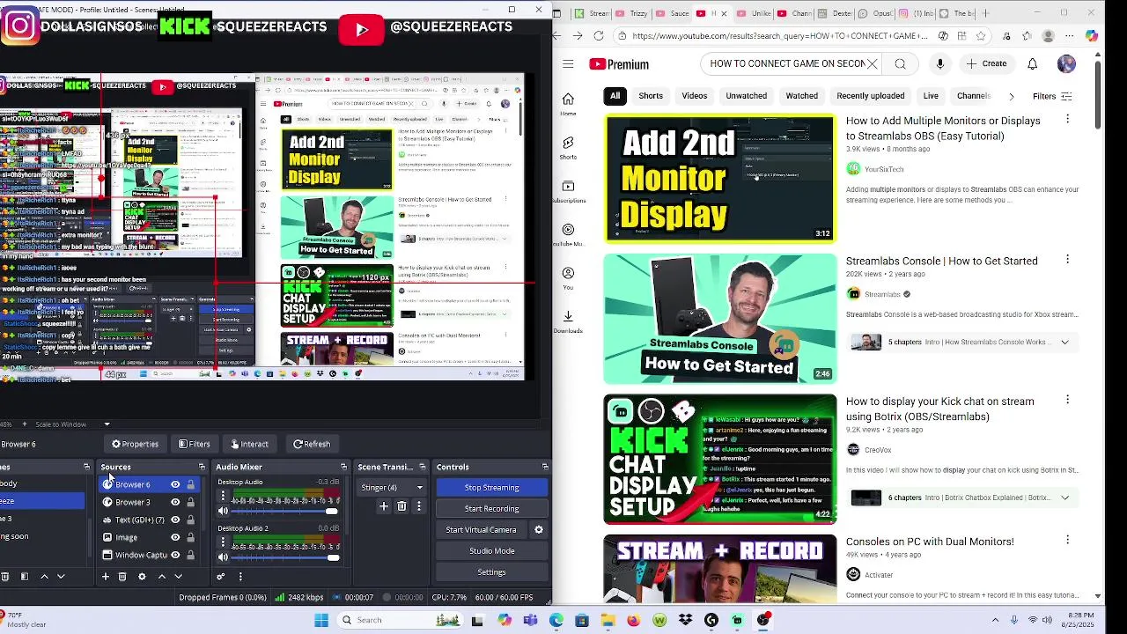Screen dimensions: 1127x634
Task: Click the YouTube search magnifier button
Action: click(900, 63)
